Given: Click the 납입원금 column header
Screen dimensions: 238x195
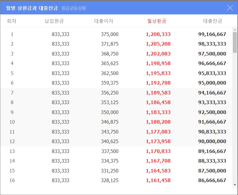Looking at the screenshot, I should click(54, 21).
